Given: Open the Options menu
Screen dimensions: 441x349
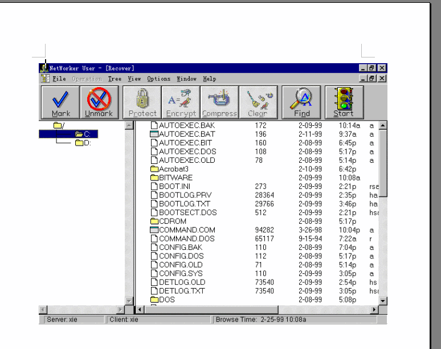Looking at the screenshot, I should click(158, 79).
